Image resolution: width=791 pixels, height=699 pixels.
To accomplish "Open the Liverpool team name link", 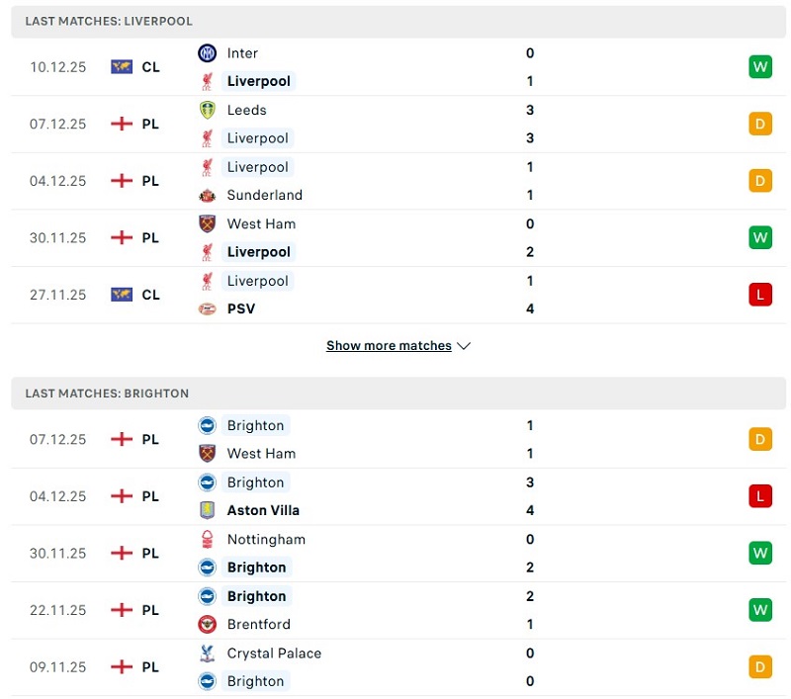I will pyautogui.click(x=258, y=81).
